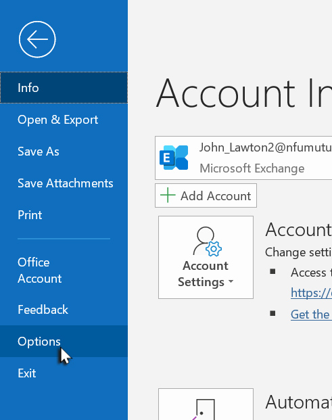Open the Office Account page

(x=64, y=271)
